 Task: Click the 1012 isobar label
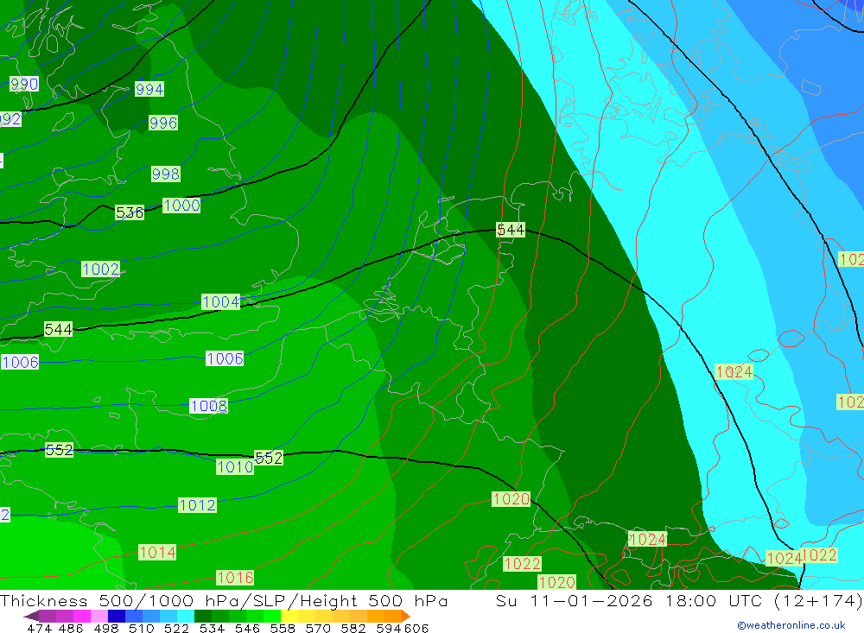tap(197, 505)
